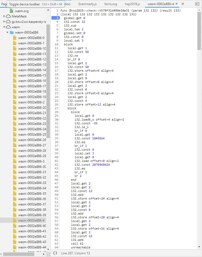Click the constant 2070968424 in code
The height and width of the screenshot is (257, 202).
(x=101, y=165)
